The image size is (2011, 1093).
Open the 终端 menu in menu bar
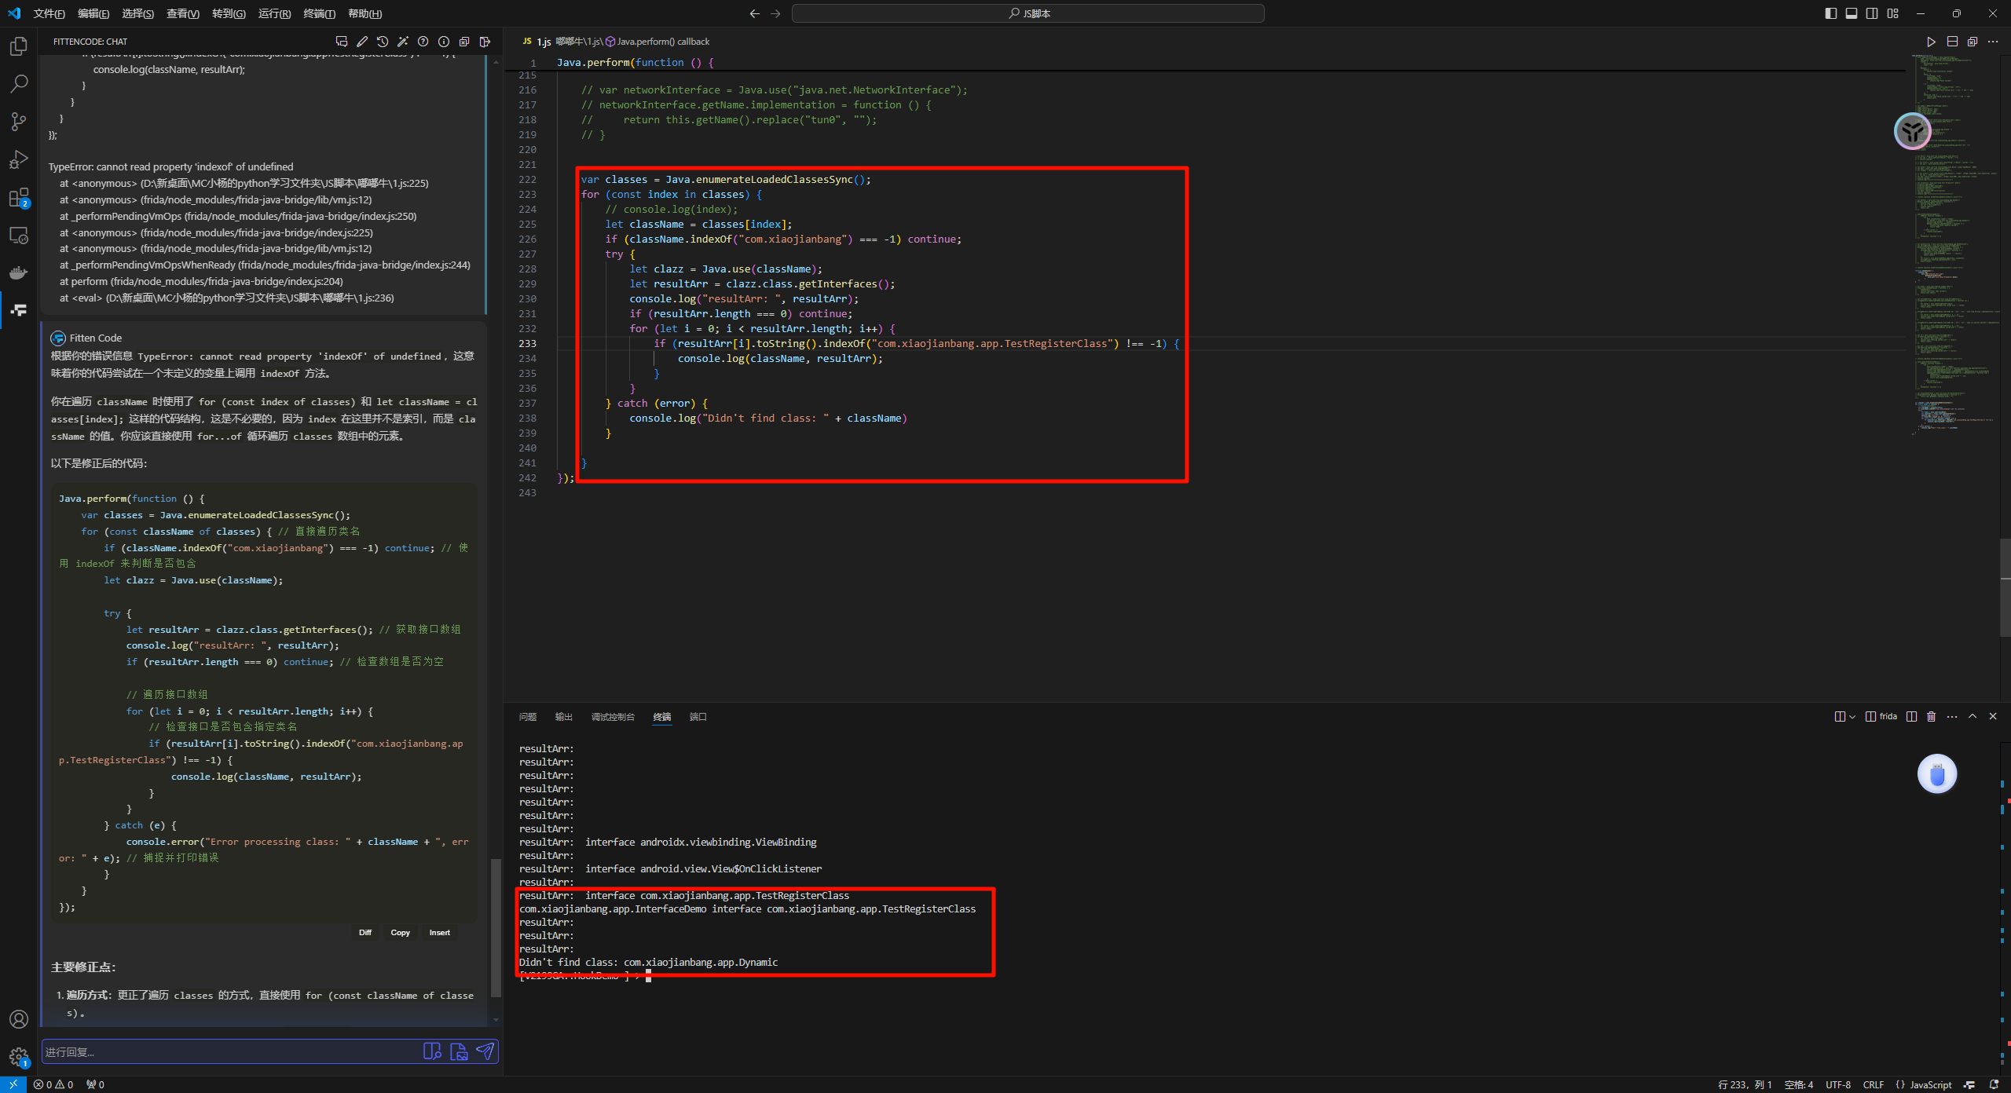point(319,13)
